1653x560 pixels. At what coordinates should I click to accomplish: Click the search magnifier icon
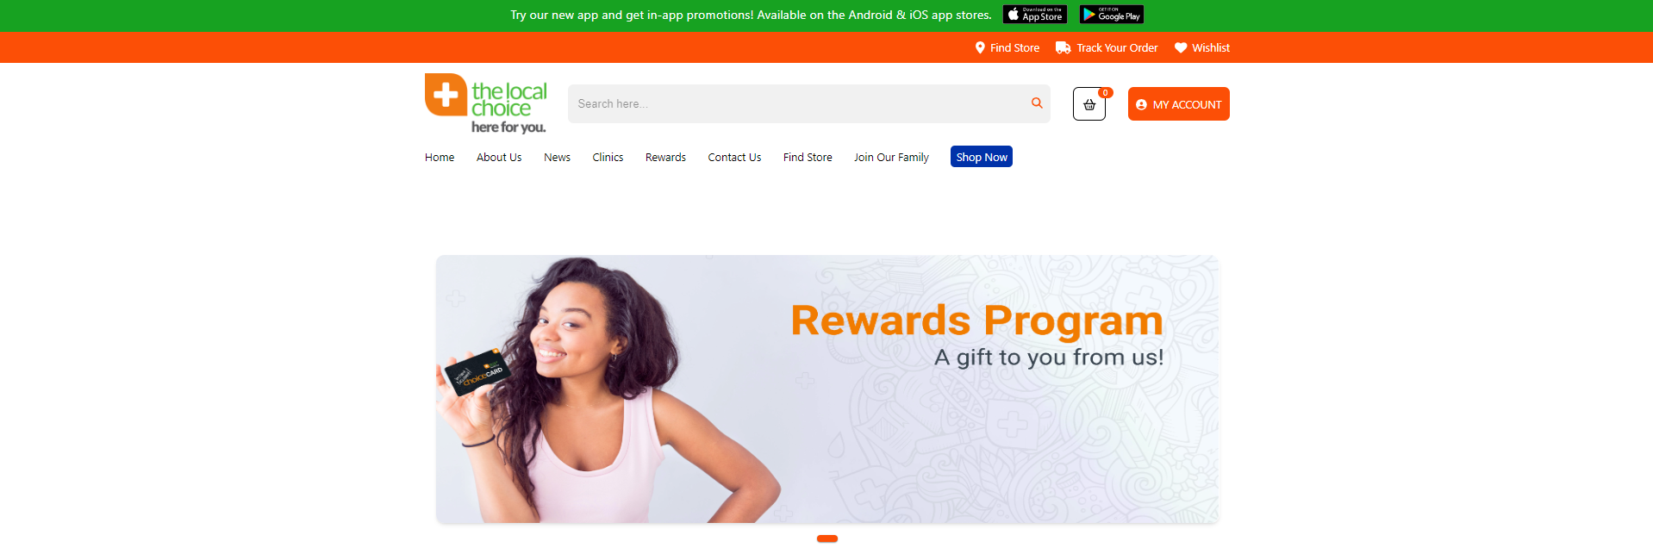pyautogui.click(x=1037, y=103)
